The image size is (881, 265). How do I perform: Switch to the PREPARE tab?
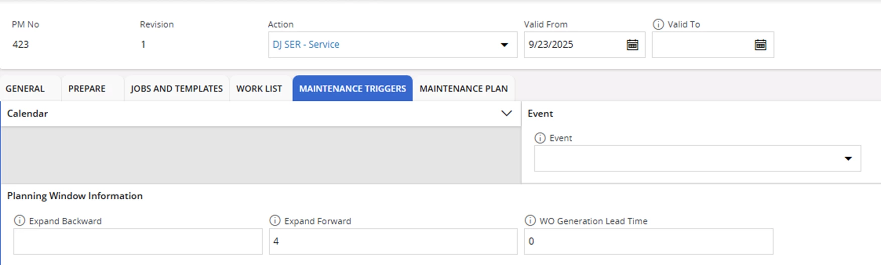tap(87, 88)
